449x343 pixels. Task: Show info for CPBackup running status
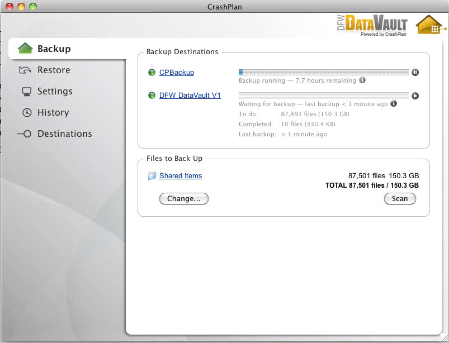362,80
